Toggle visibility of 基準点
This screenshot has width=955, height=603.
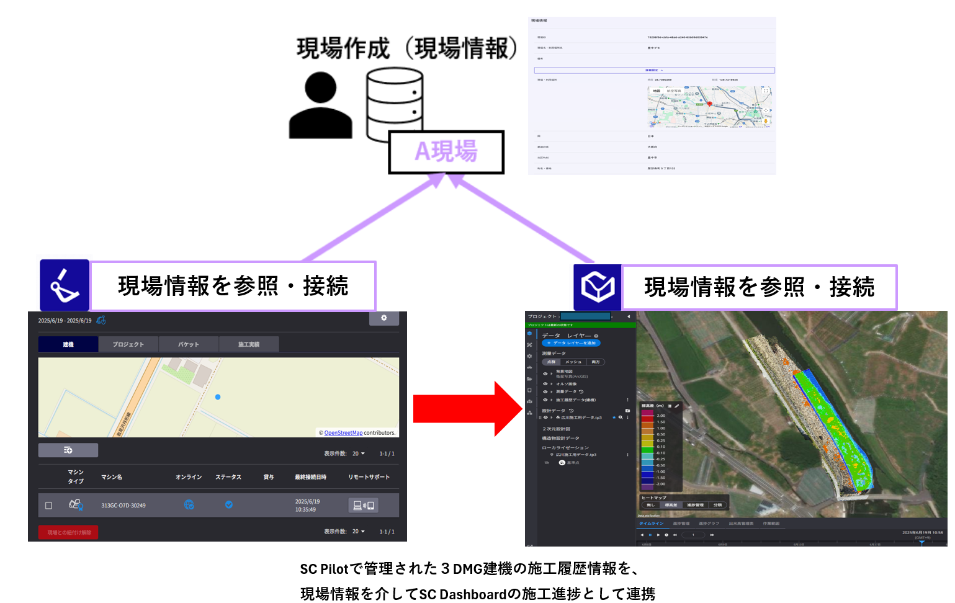pyautogui.click(x=547, y=463)
